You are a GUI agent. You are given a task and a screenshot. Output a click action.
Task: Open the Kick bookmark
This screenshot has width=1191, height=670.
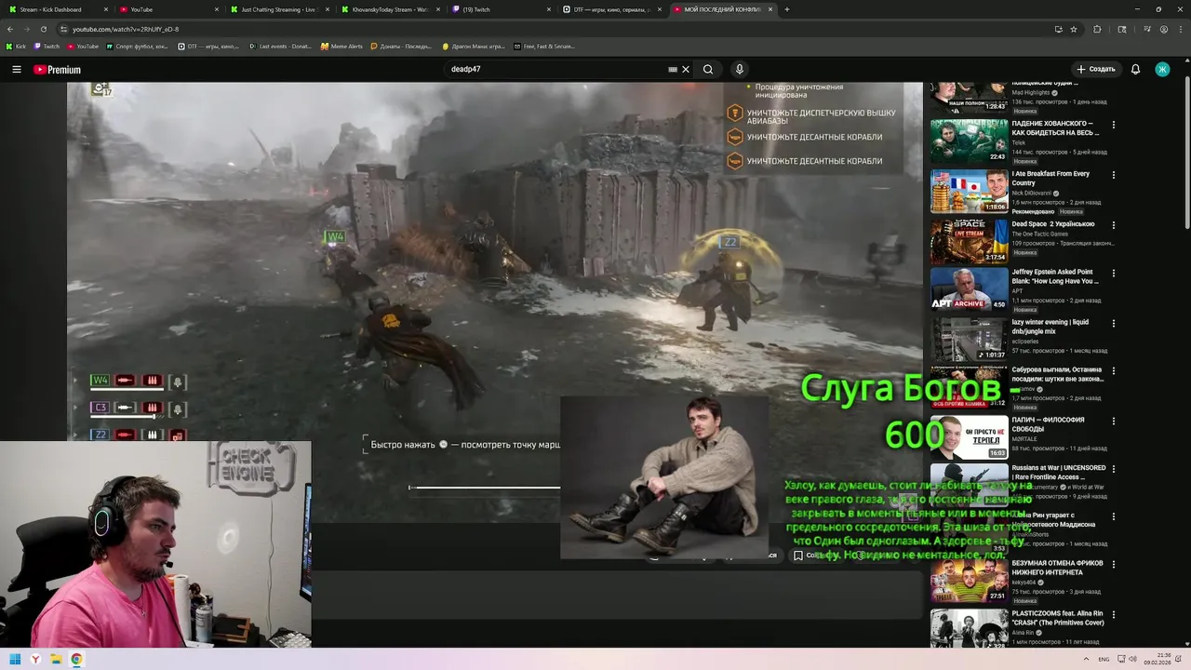16,46
